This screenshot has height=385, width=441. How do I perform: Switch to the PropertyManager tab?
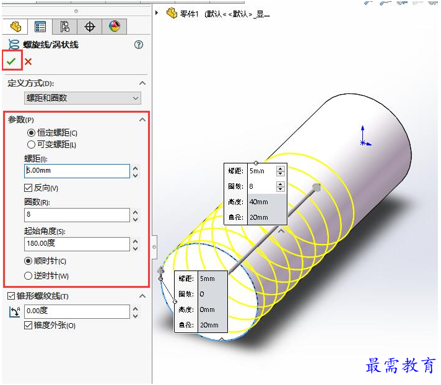pyautogui.click(x=40, y=27)
